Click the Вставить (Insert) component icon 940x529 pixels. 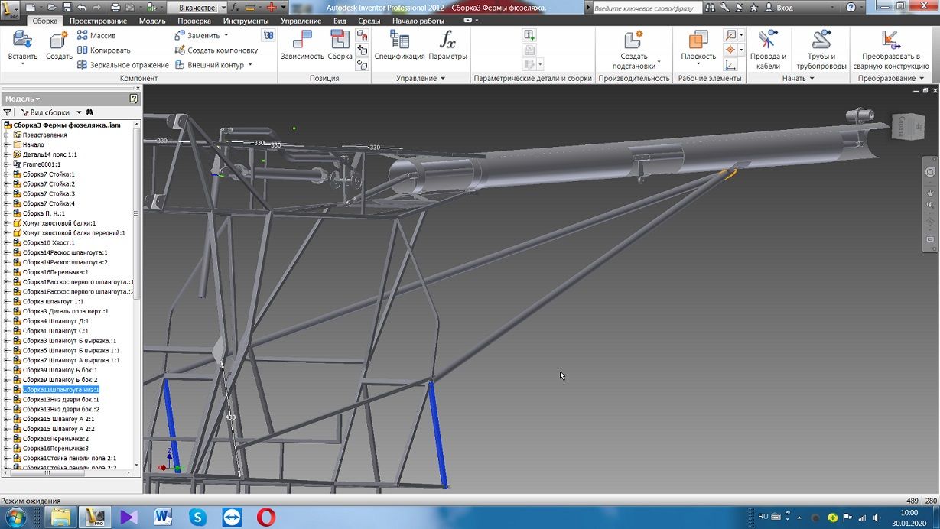point(22,41)
